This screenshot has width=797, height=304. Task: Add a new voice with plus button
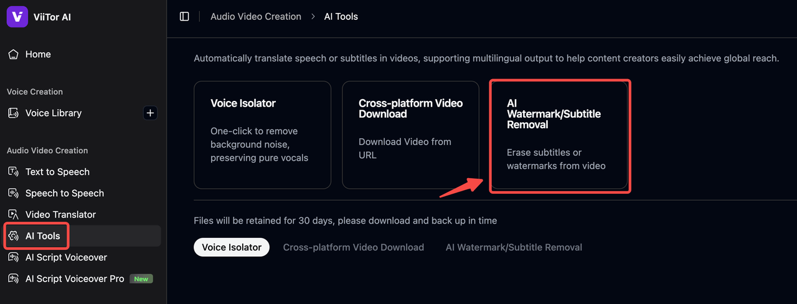(150, 113)
